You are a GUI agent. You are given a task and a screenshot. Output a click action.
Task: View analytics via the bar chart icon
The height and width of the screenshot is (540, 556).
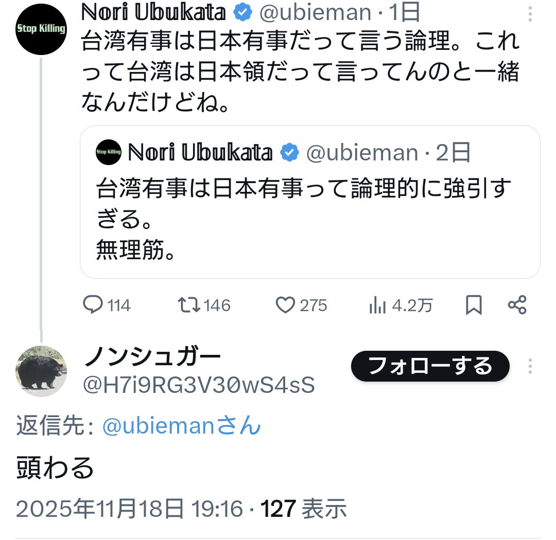point(378,305)
